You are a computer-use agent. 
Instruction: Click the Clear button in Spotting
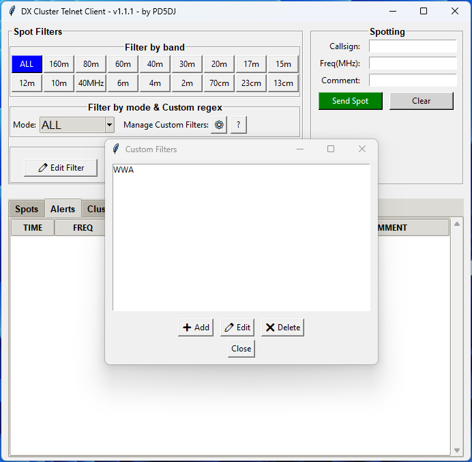(421, 101)
